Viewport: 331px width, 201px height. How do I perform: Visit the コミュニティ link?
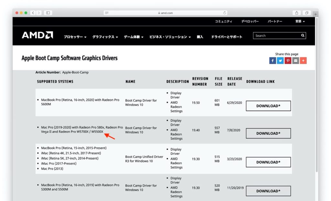click(224, 21)
